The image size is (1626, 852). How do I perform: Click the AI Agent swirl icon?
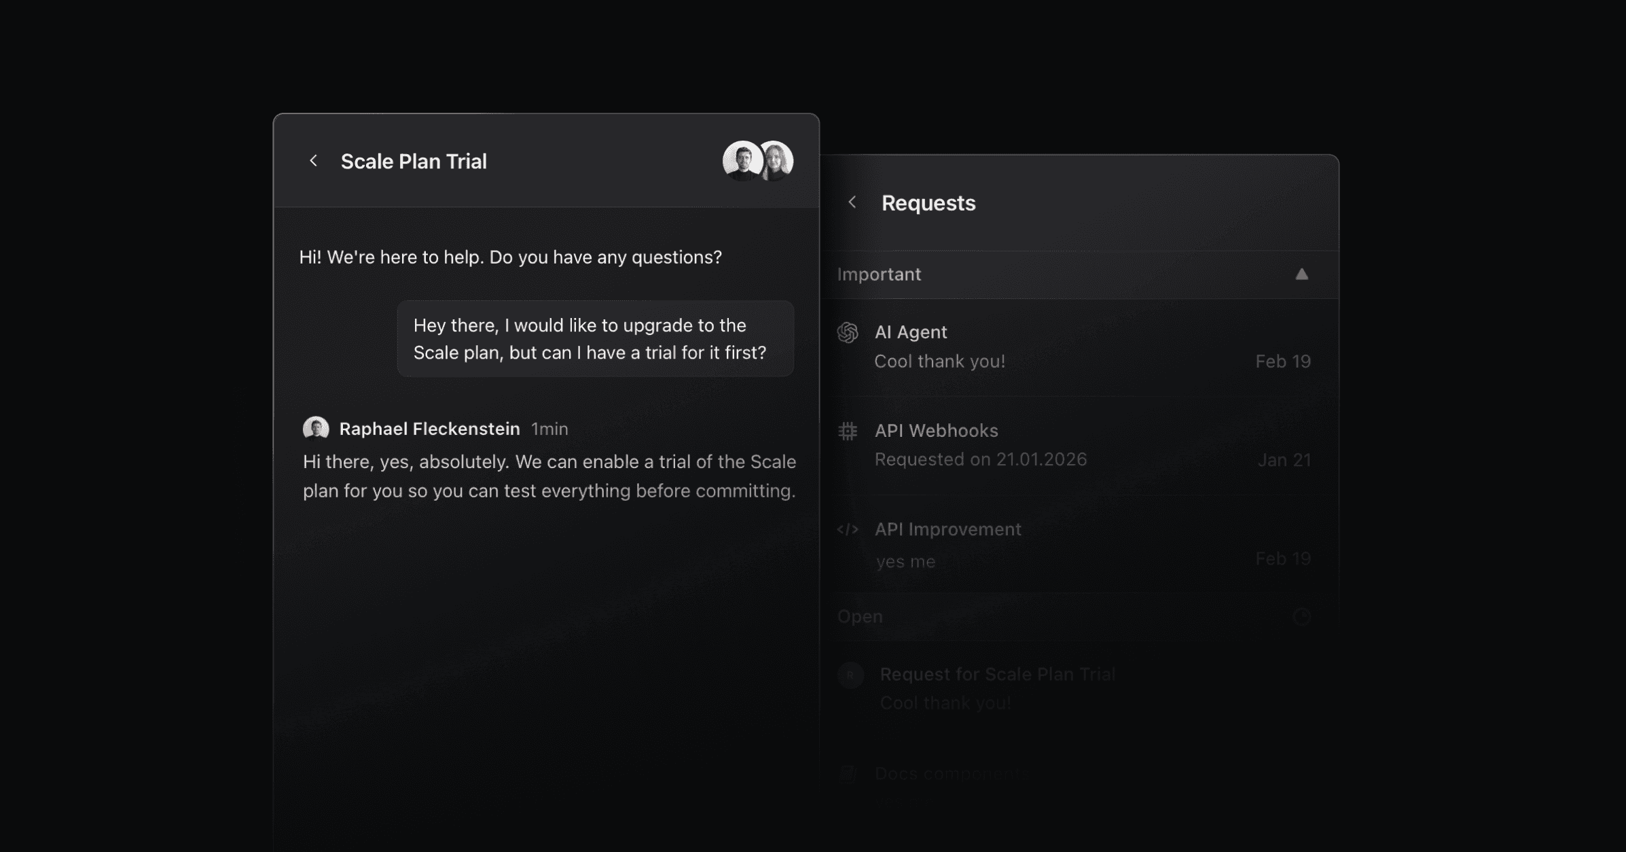848,332
